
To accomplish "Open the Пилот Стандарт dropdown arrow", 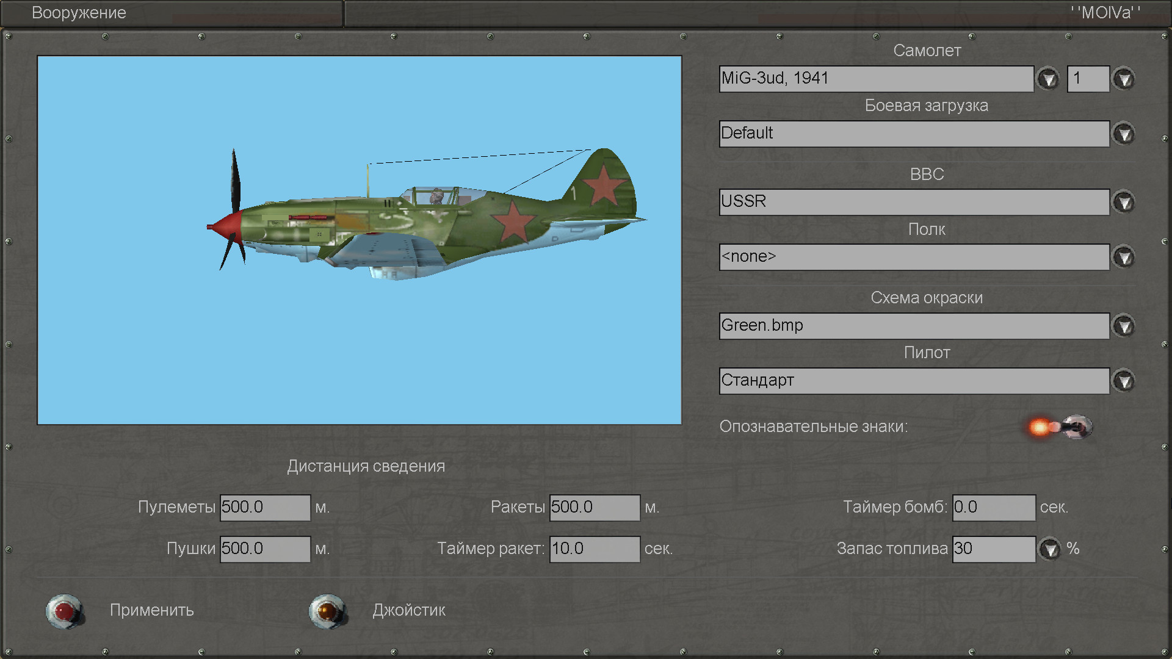I will pyautogui.click(x=1124, y=381).
